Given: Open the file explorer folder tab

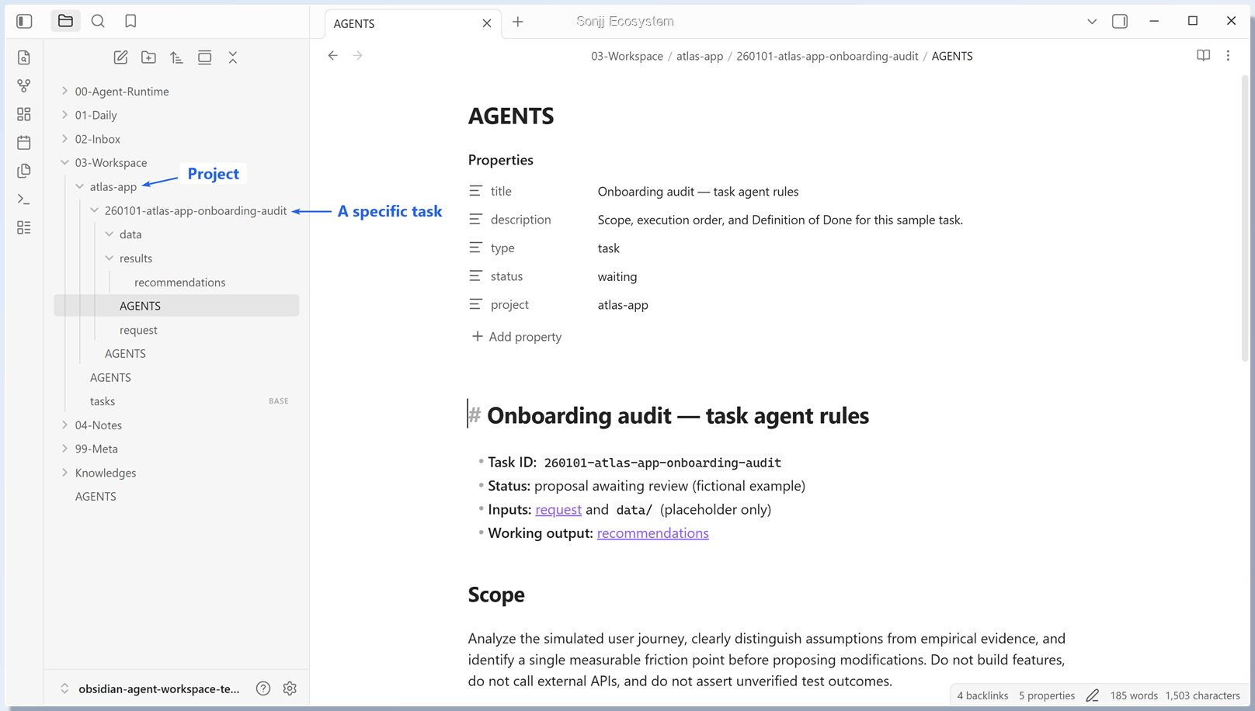Looking at the screenshot, I should 65,21.
